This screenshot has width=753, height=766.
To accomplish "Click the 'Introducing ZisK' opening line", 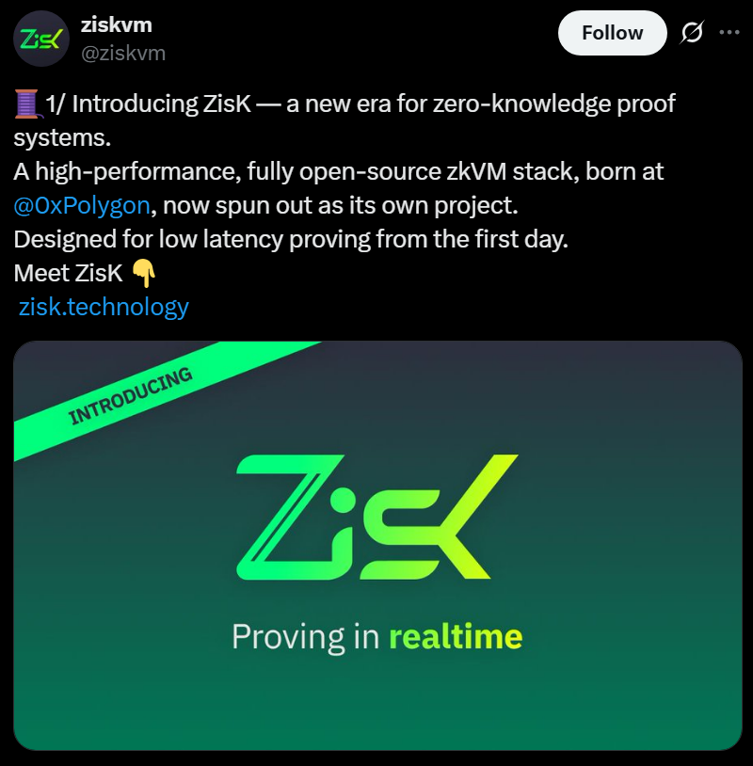I will click(360, 104).
